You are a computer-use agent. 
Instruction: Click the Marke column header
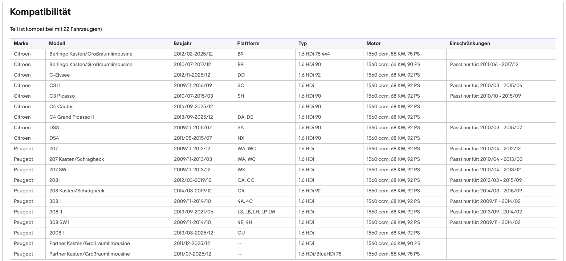pyautogui.click(x=21, y=44)
